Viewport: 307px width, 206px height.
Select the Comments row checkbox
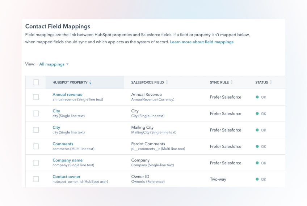pyautogui.click(x=36, y=146)
